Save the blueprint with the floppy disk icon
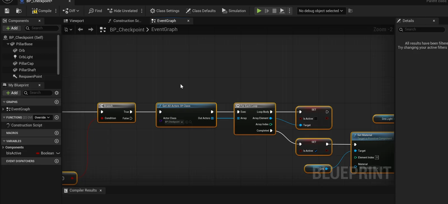The width and height of the screenshot is (448, 204). click(x=7, y=11)
